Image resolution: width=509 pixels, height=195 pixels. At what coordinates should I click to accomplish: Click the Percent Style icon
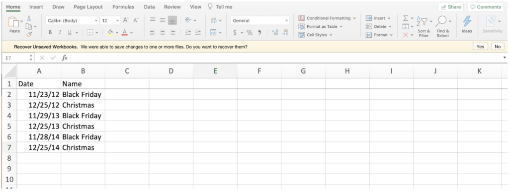tap(250, 32)
